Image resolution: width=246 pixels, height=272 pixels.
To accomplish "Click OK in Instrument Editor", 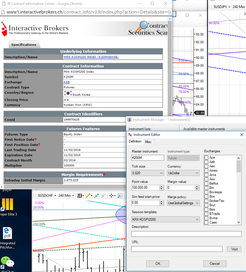I will (x=158, y=264).
